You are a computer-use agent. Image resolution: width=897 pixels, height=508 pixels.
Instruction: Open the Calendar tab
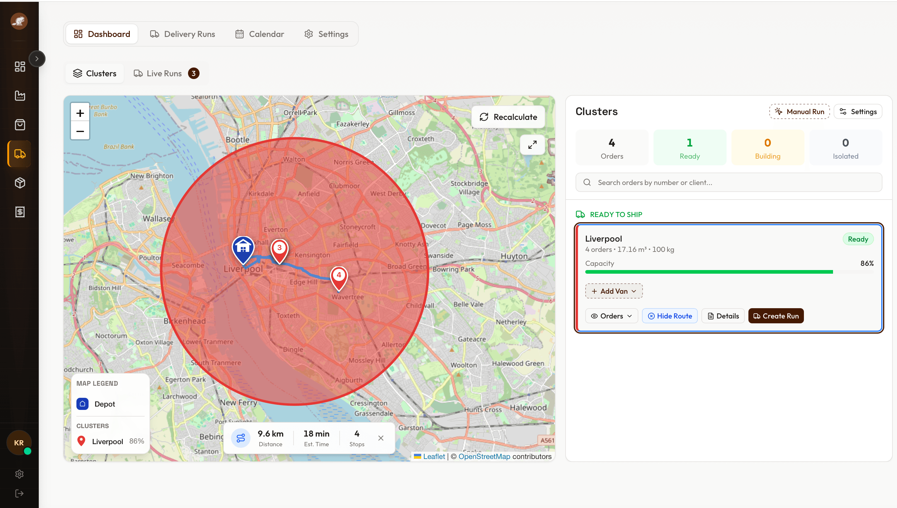click(260, 34)
